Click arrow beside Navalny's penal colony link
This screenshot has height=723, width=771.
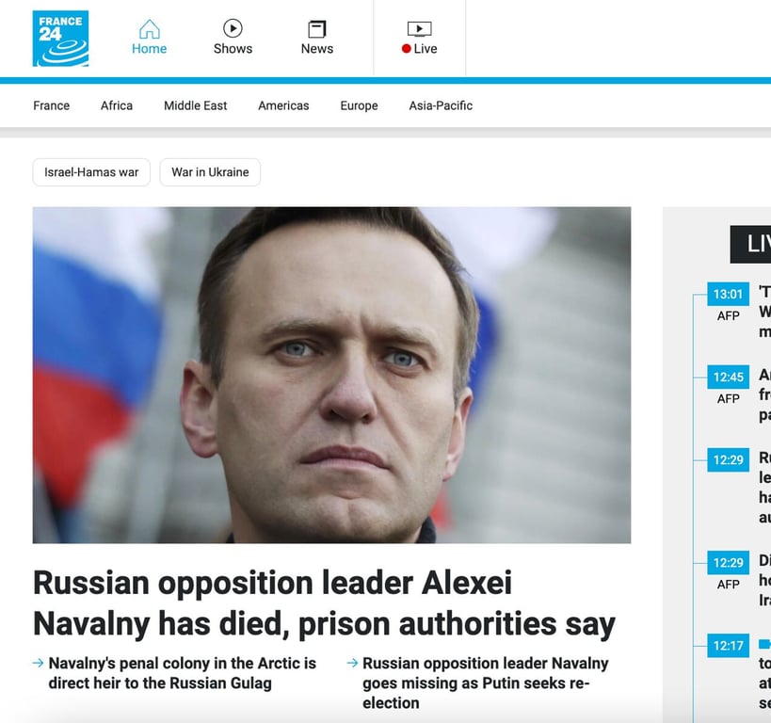(38, 663)
